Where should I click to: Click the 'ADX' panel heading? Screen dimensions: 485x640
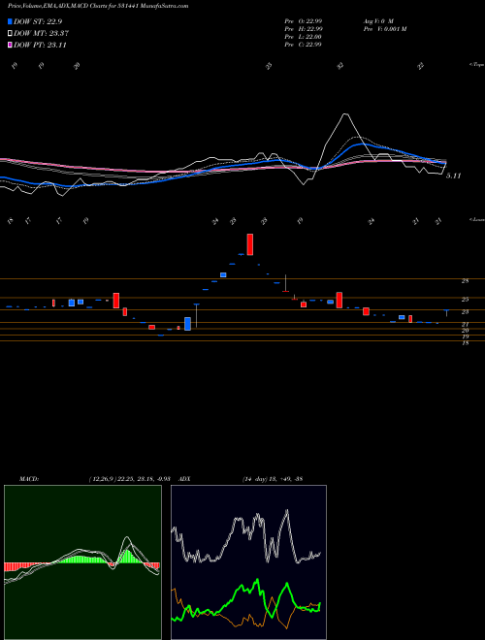tap(184, 479)
